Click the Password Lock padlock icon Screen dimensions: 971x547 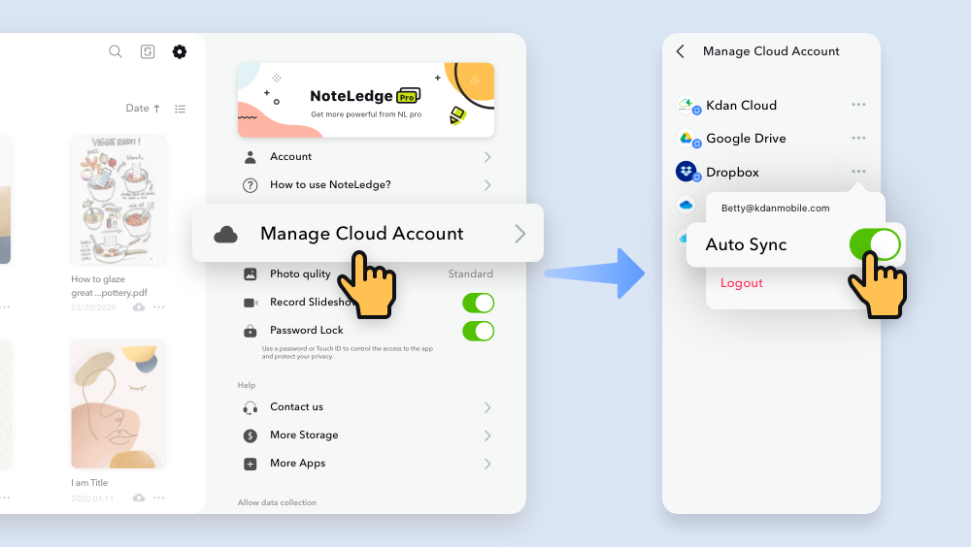point(251,331)
